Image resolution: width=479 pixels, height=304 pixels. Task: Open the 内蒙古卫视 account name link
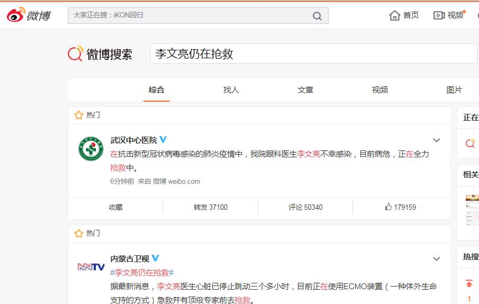130,259
